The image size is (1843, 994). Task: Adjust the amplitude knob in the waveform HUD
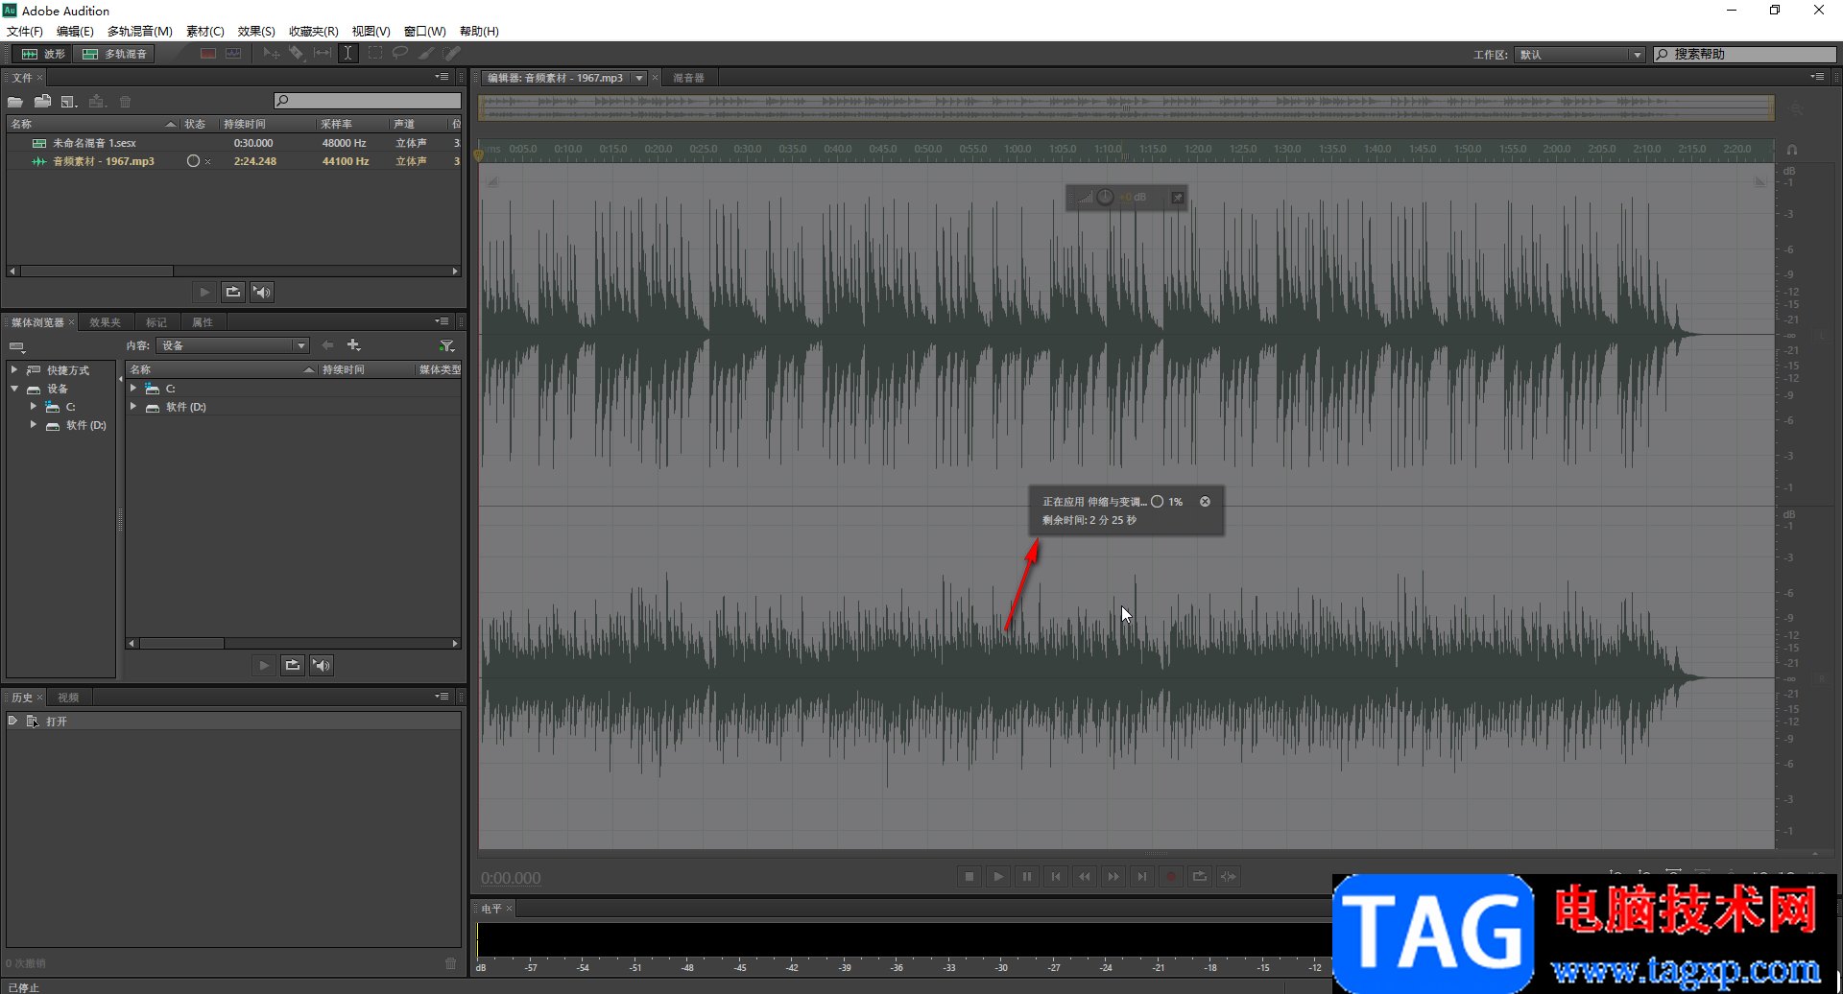[1105, 198]
